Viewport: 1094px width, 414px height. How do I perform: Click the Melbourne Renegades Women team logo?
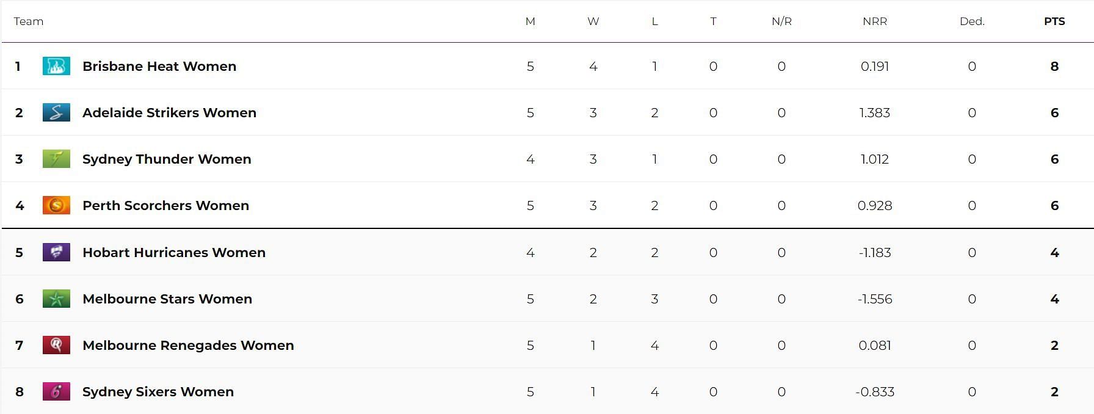tap(56, 345)
